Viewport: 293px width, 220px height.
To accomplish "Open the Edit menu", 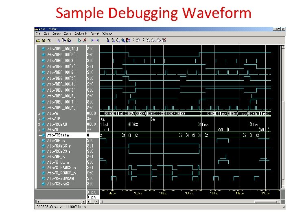I will pos(46,34).
